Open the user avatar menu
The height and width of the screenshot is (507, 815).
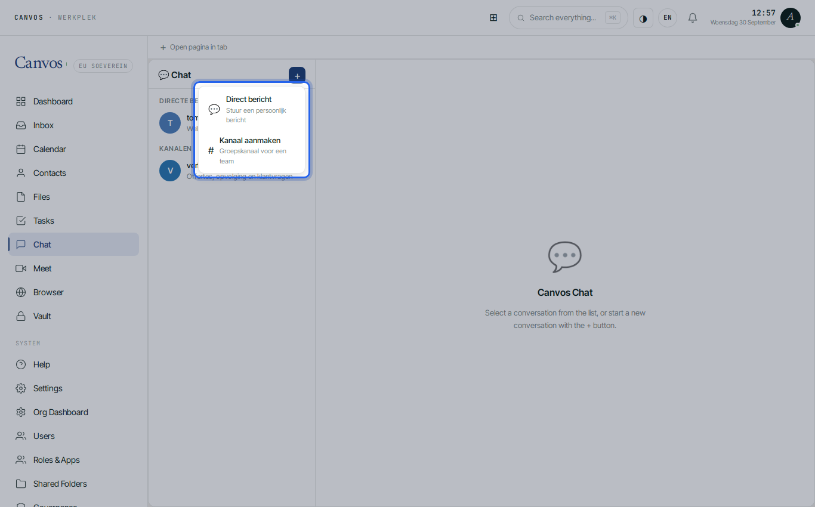point(791,18)
